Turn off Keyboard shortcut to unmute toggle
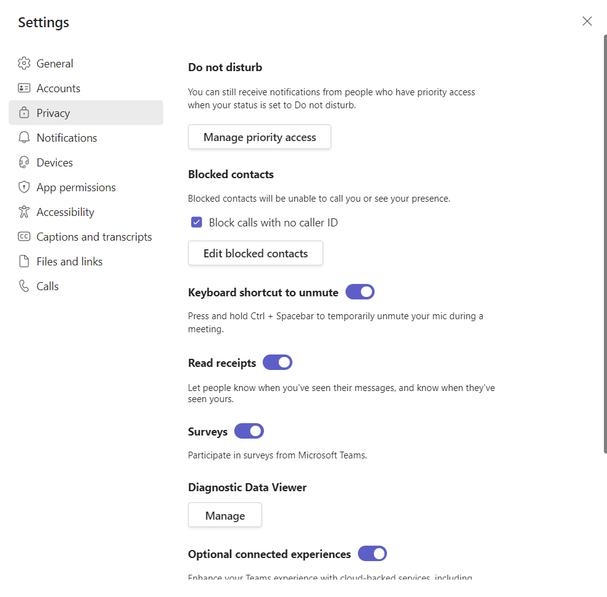 pos(360,292)
